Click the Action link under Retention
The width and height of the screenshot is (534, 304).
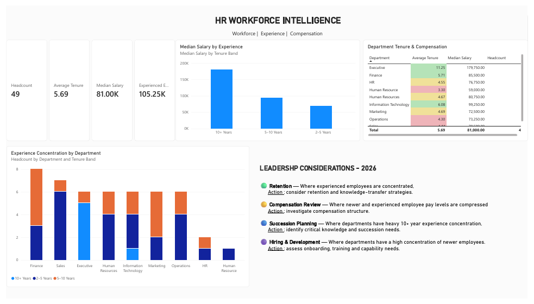pyautogui.click(x=275, y=192)
